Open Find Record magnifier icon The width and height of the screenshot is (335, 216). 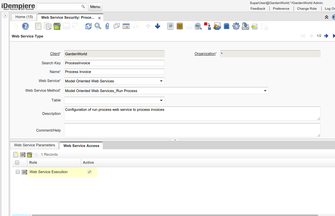[98, 26]
